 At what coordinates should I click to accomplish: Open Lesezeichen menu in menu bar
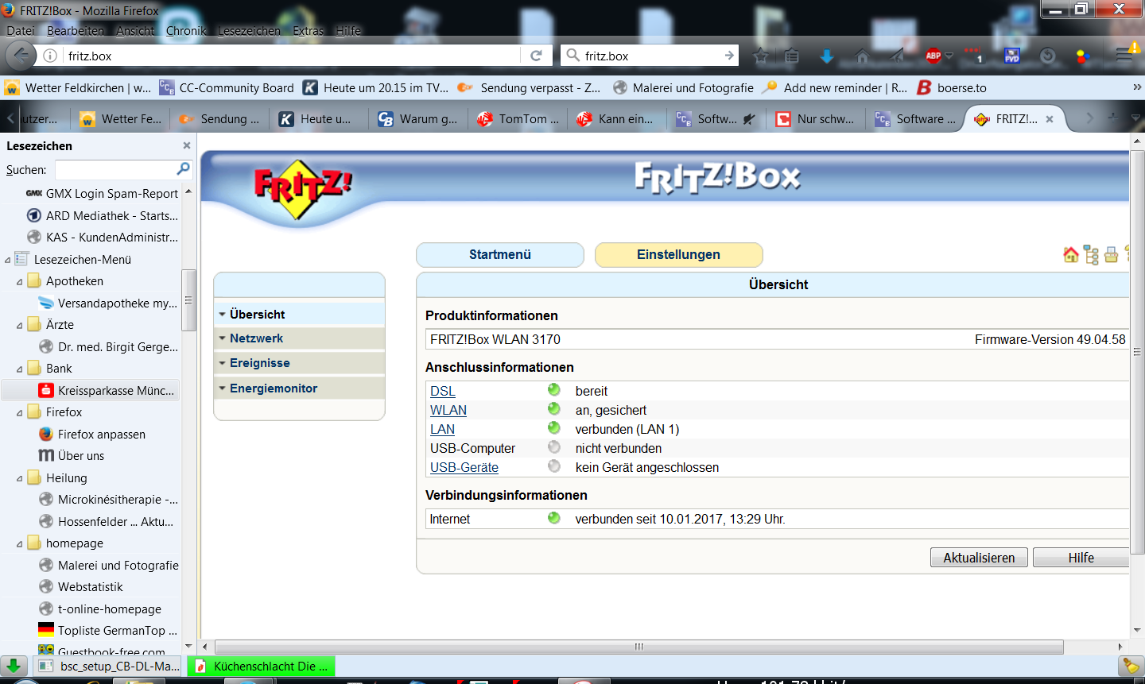click(249, 31)
